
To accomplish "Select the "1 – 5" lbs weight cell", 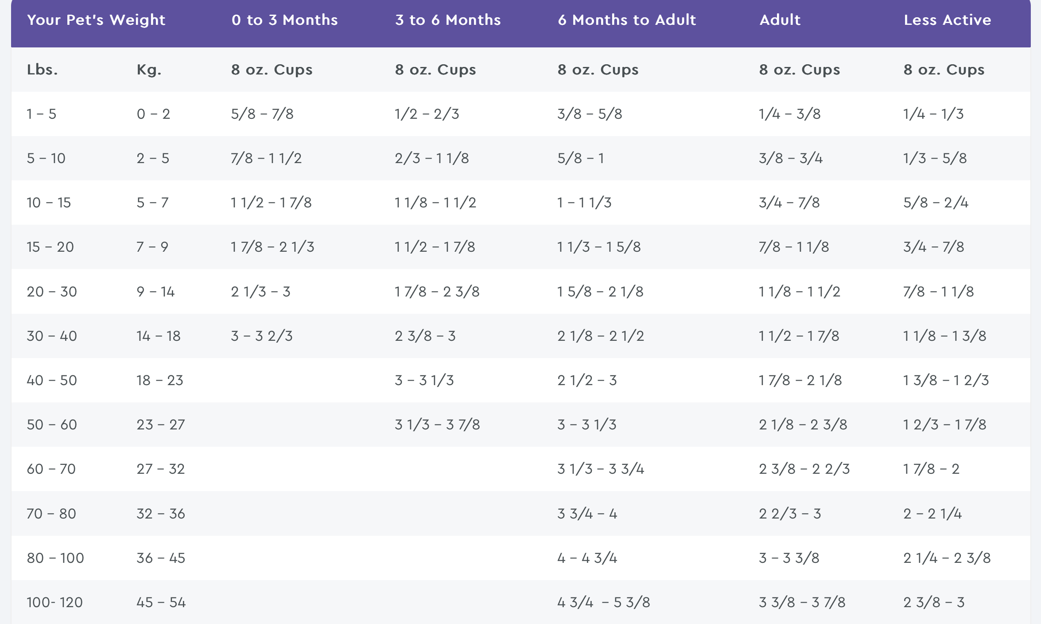I will click(42, 114).
